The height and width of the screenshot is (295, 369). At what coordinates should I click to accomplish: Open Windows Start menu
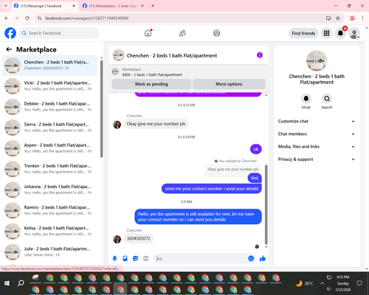point(7,283)
